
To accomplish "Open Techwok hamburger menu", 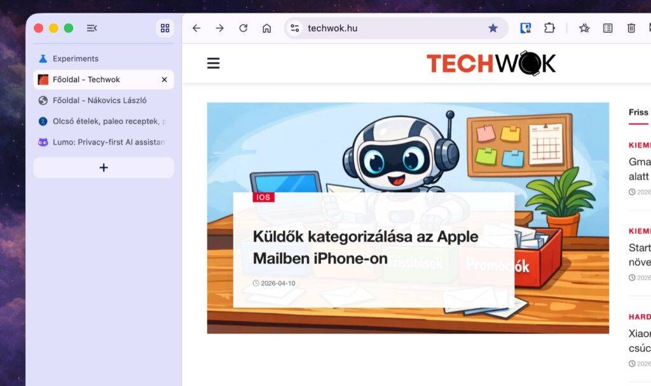I will (x=214, y=63).
